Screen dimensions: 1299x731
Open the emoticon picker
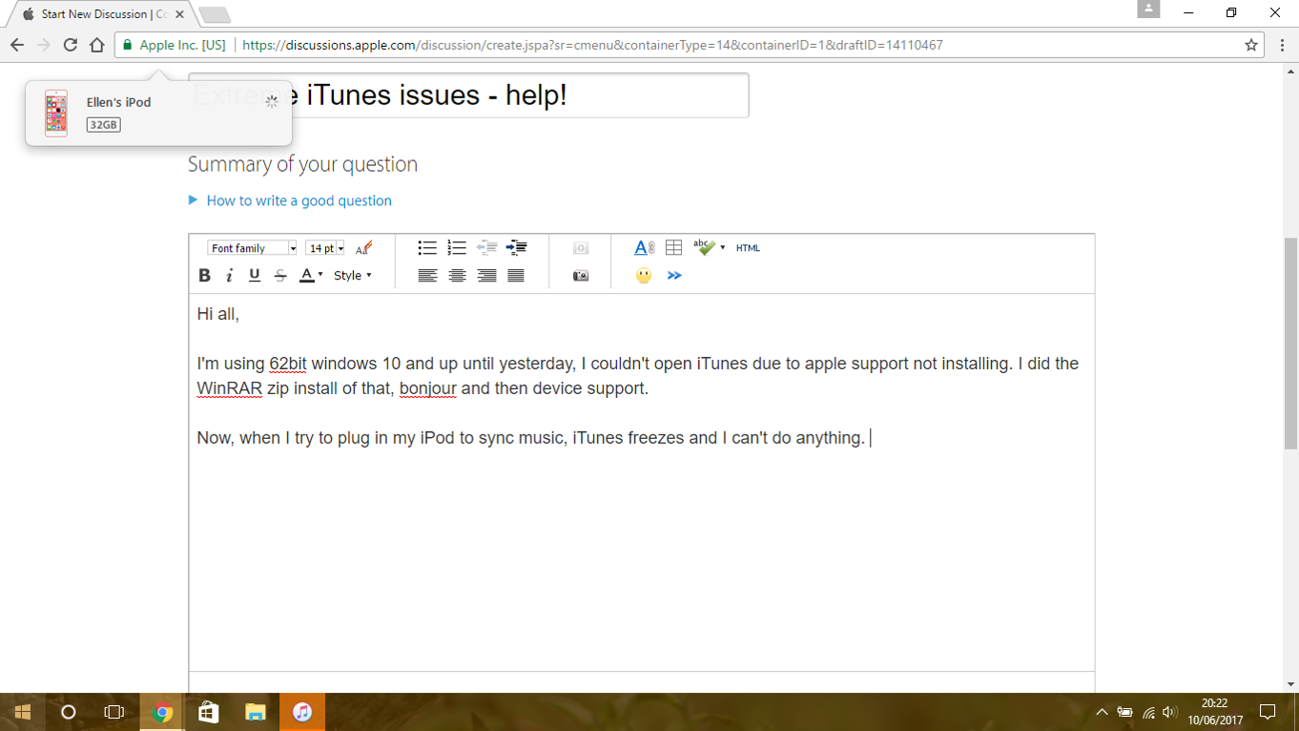(644, 276)
